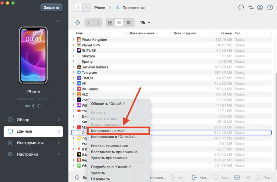Expand the Spotty row
The image size is (277, 182).
click(x=73, y=61)
